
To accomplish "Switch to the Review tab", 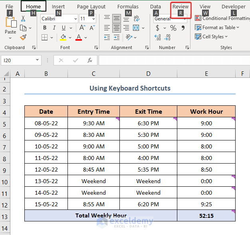I will click(x=181, y=7).
